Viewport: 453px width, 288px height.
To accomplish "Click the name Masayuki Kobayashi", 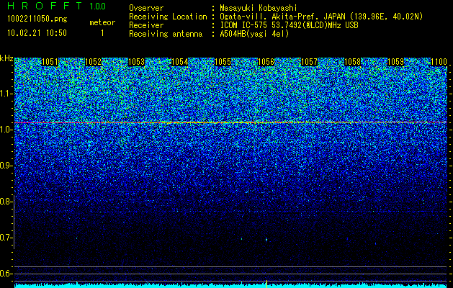I will coord(259,8).
